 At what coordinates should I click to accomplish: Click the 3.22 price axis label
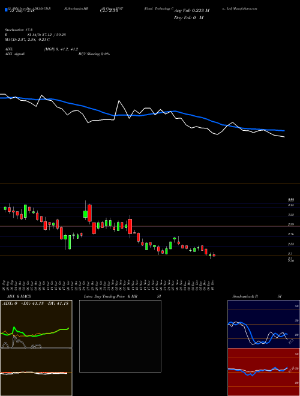click(290, 215)
